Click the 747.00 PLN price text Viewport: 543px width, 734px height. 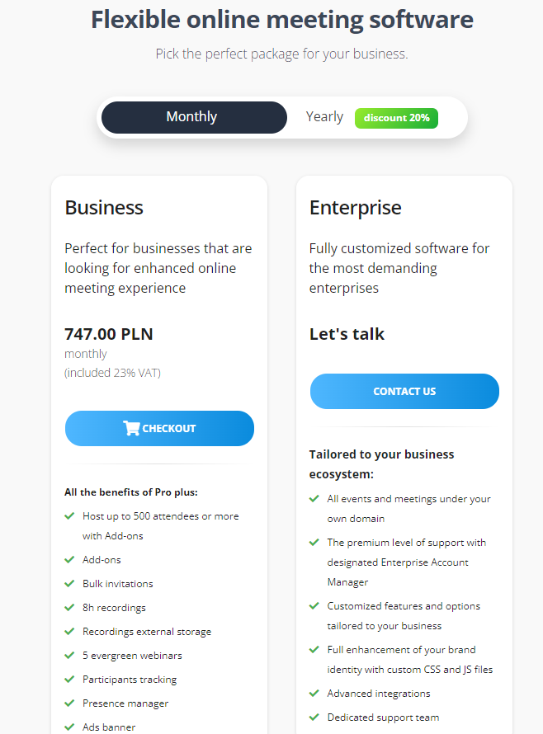(109, 334)
